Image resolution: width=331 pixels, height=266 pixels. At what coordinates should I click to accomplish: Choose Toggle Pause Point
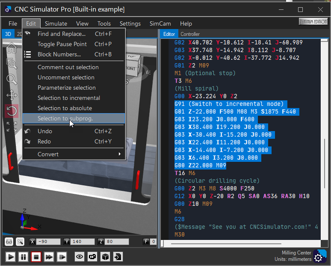click(74, 44)
